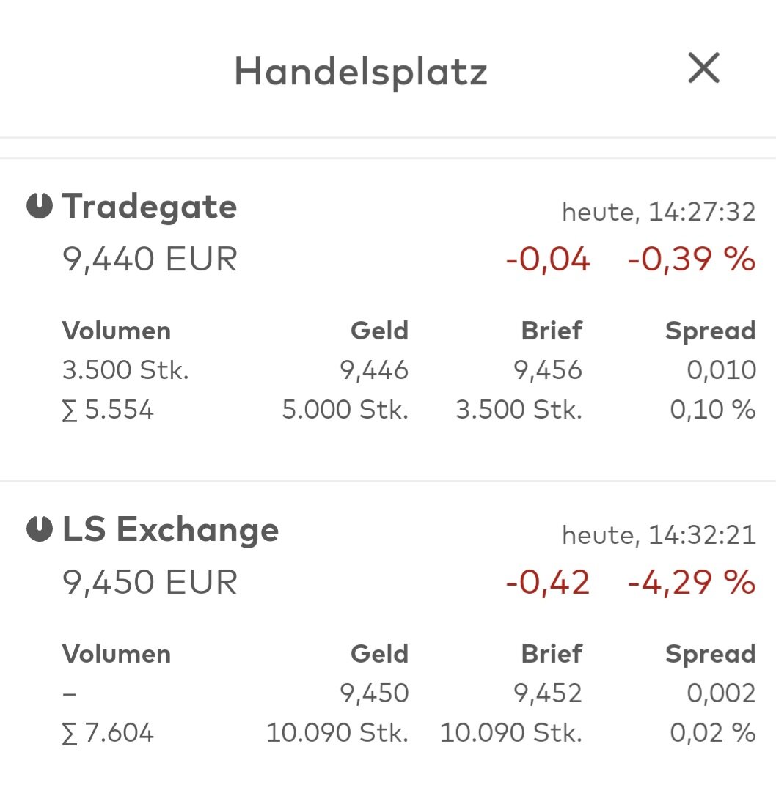776x788 pixels.
Task: Tap the LS Exchange spread 0,02 %
Action: click(712, 733)
